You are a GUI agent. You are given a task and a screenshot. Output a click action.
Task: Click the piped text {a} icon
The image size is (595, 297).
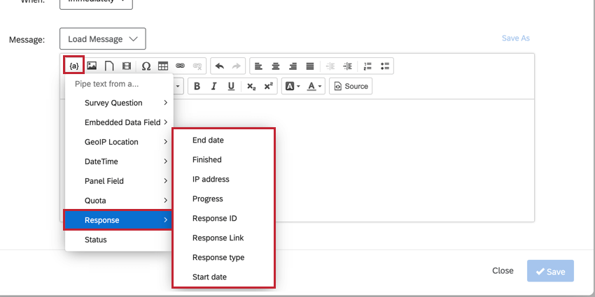pyautogui.click(x=74, y=66)
